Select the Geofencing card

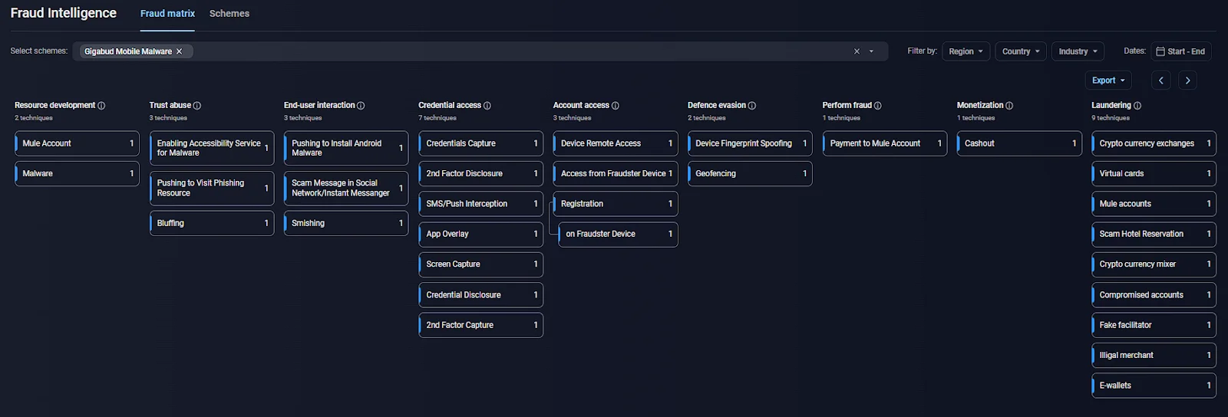(x=750, y=173)
